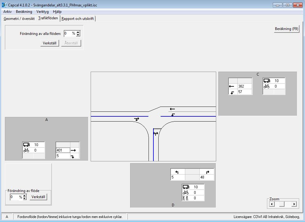The width and height of the screenshot is (305, 222).
Task: Click Zoom slider right arrow
Action: point(294,204)
